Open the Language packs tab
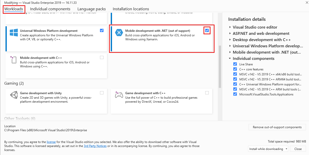The image size is (309, 155). (x=91, y=9)
